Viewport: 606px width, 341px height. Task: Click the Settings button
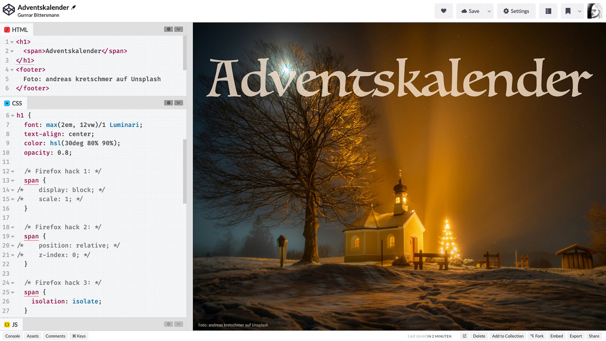[x=516, y=11]
